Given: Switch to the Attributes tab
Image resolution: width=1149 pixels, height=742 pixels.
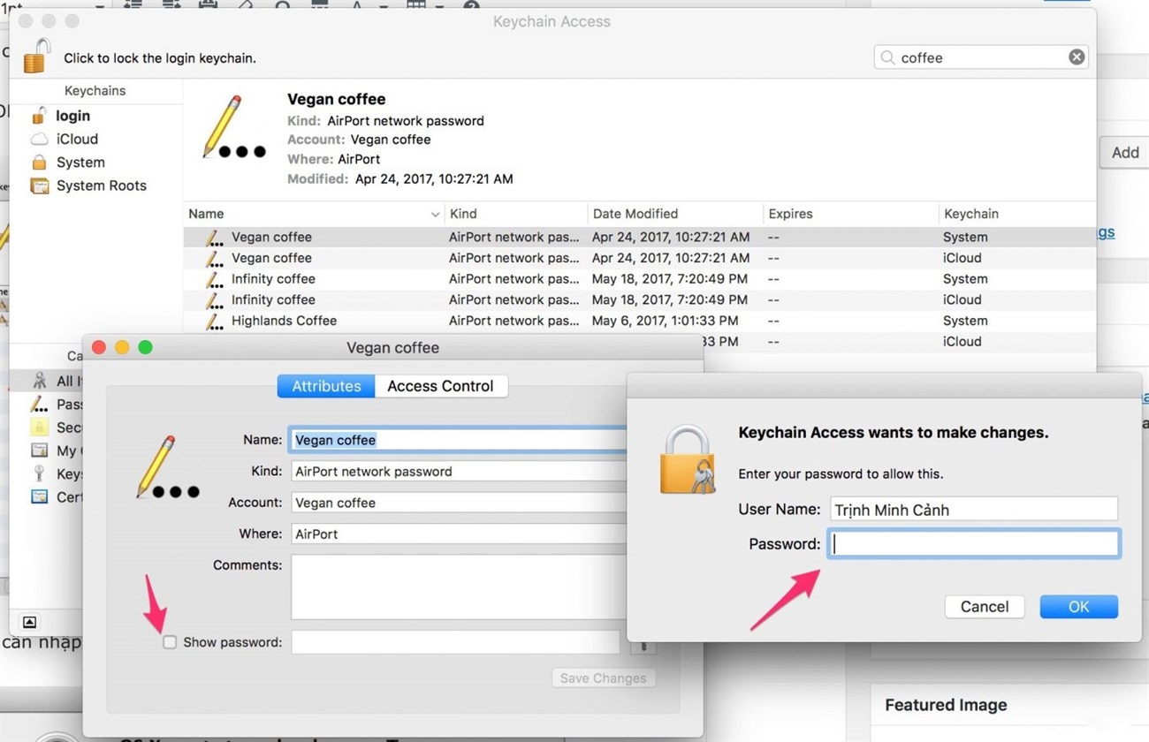Looking at the screenshot, I should (x=325, y=386).
